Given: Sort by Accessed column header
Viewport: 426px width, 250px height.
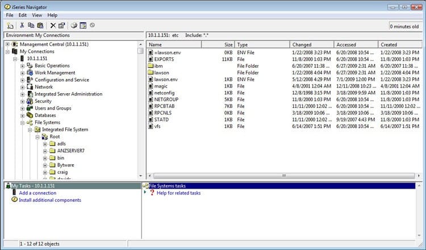Looking at the screenshot, I should [356, 44].
